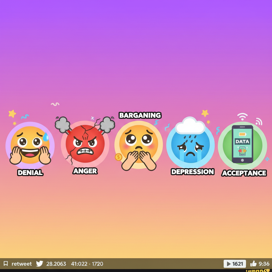The width and height of the screenshot is (272, 272).
Task: Click the Wi-Fi signal icon above phone
Action: tap(242, 117)
